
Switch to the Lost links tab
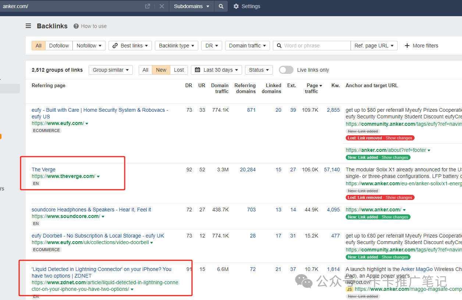179,70
